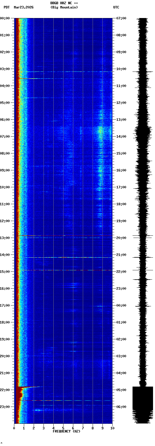Click UTC axis label "08:00" on right side

pos(121,35)
